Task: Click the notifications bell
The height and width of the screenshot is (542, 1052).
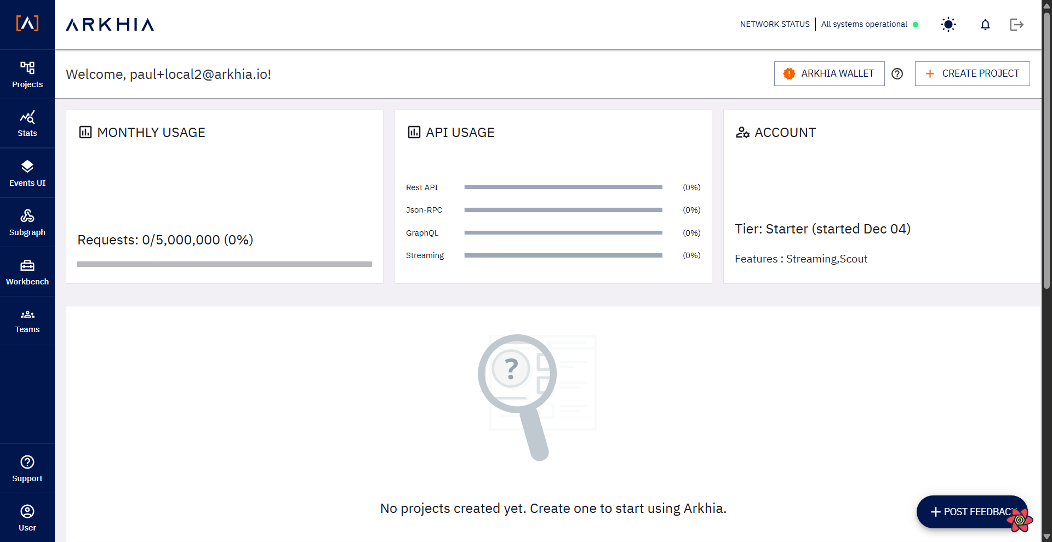Action: 985,24
